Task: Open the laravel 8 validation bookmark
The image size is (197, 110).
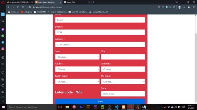Action: pos(78,12)
